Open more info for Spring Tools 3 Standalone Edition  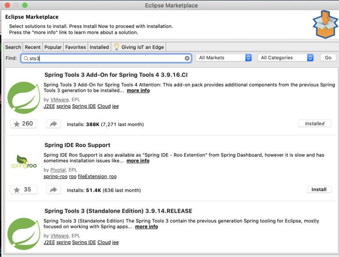(146, 227)
